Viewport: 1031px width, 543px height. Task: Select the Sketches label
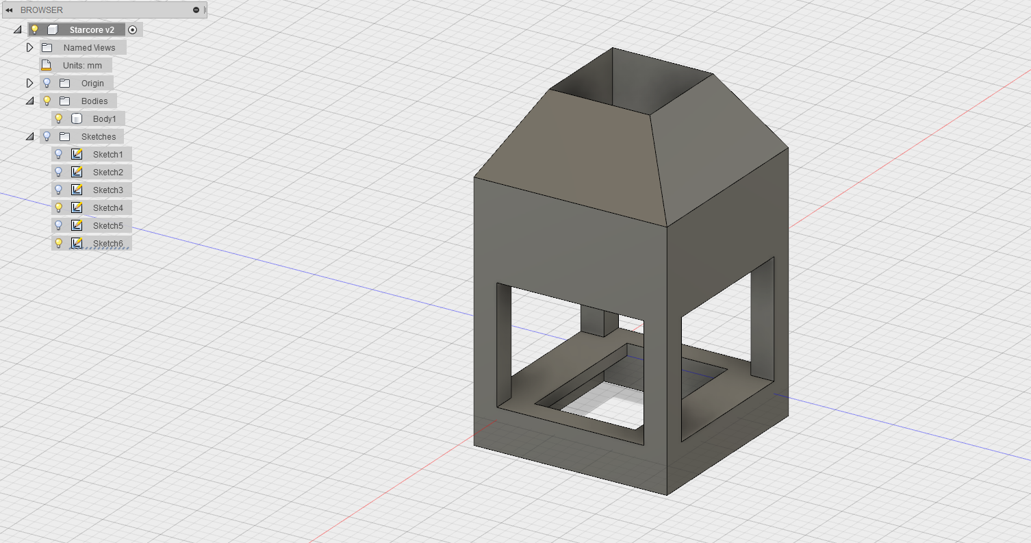tap(99, 137)
